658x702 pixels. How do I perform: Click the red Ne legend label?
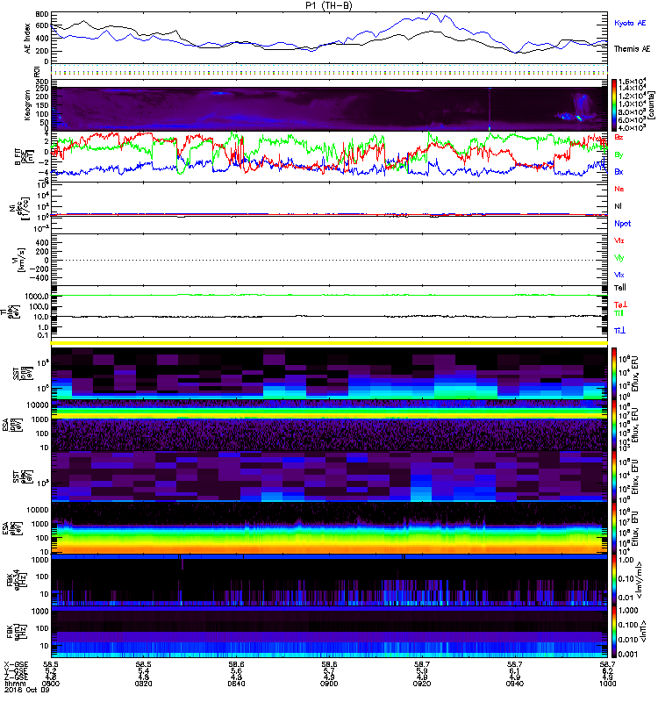click(x=619, y=189)
